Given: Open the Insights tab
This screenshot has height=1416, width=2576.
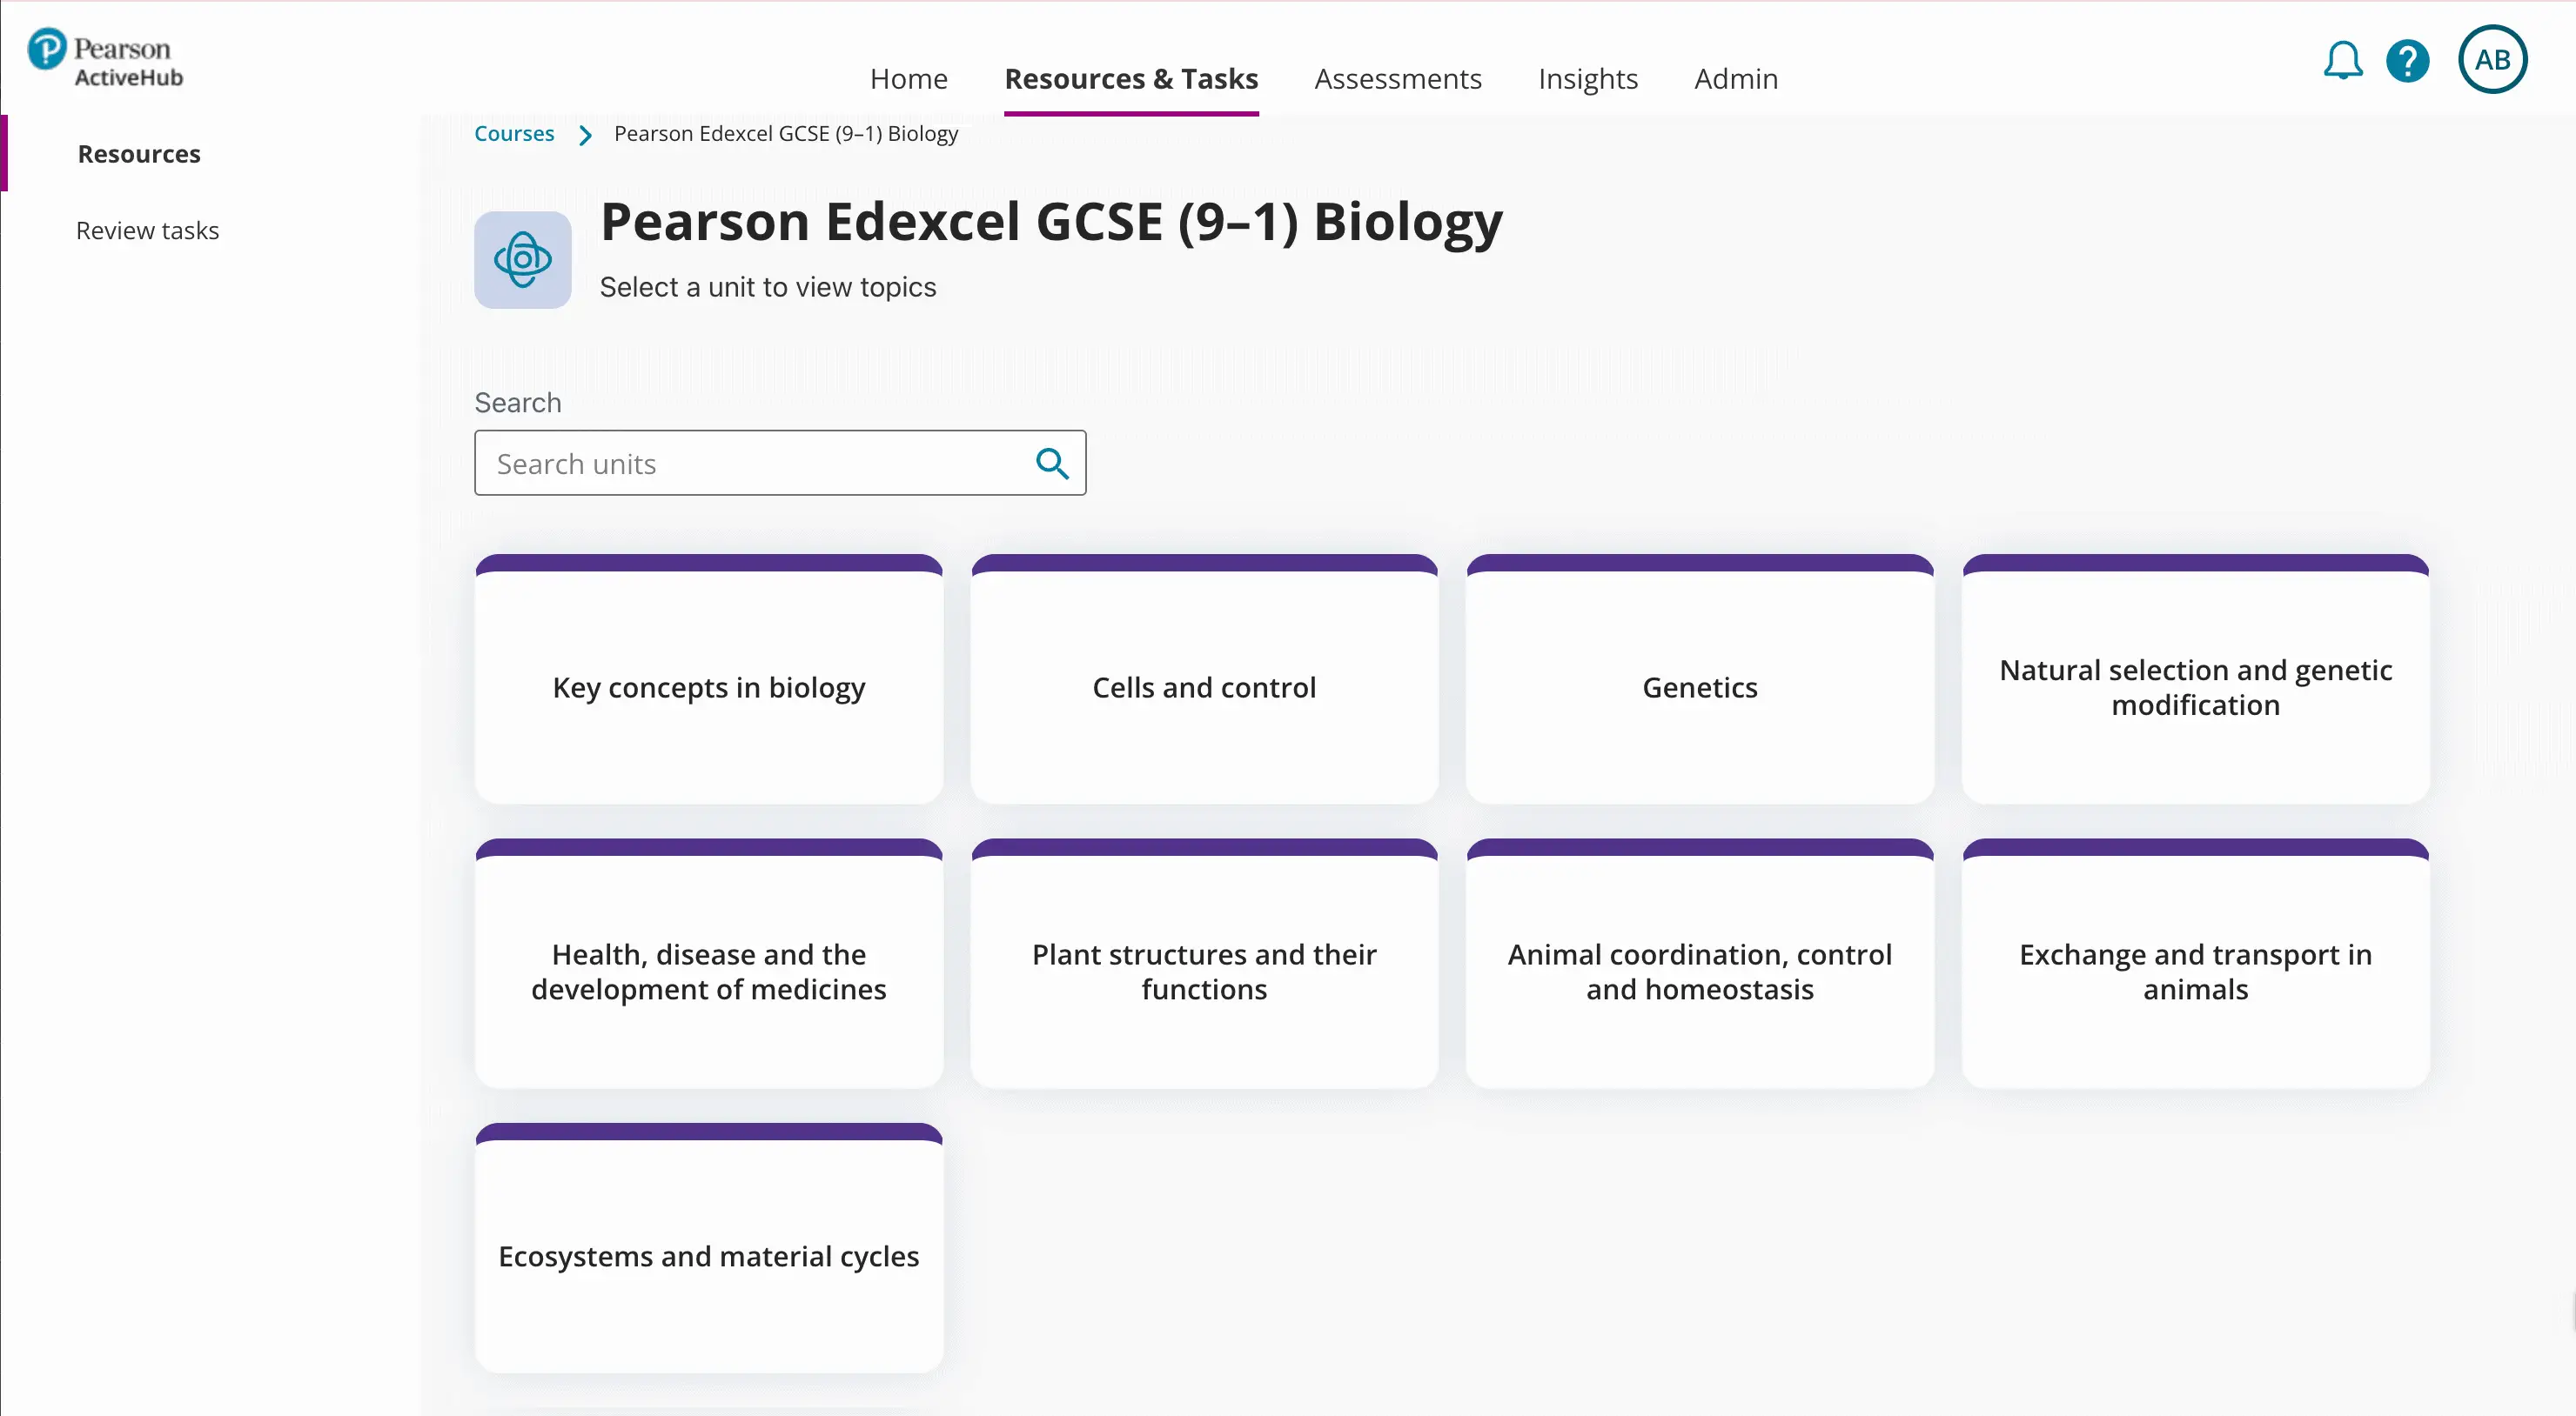Looking at the screenshot, I should coord(1587,79).
